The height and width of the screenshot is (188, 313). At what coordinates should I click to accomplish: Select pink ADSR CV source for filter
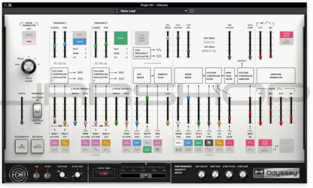[230, 143]
